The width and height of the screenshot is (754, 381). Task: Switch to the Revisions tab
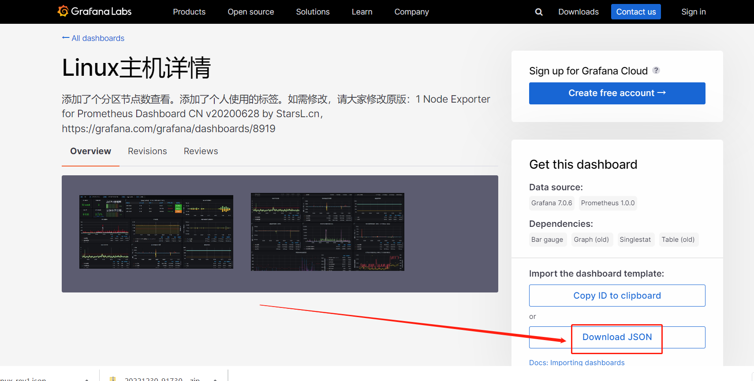pyautogui.click(x=147, y=151)
